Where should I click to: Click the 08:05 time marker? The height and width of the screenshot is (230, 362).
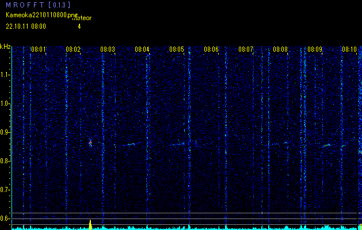click(177, 49)
